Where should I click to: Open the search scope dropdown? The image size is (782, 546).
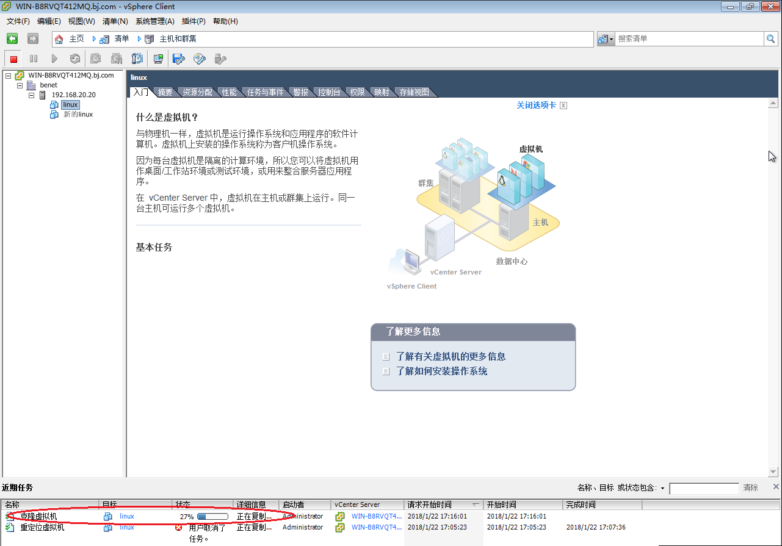606,39
